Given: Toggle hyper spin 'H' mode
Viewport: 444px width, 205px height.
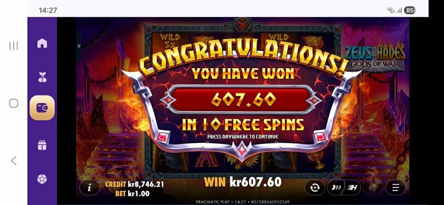Looking at the screenshot, I should (x=353, y=187).
